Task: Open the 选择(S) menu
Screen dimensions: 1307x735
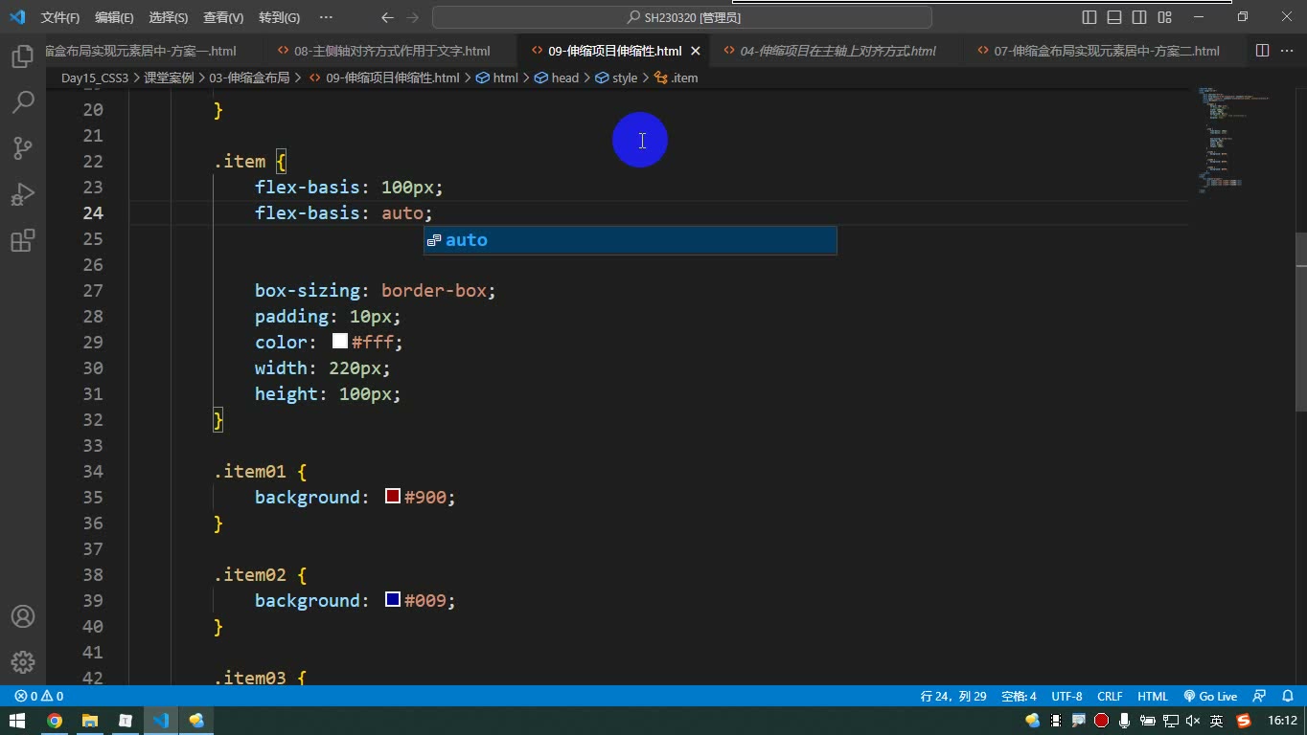Action: click(x=169, y=17)
